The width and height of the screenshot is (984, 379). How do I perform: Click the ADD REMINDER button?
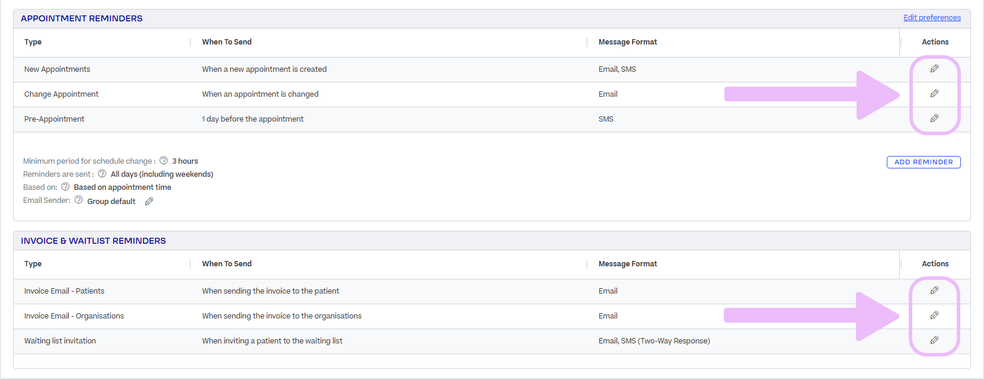point(924,162)
